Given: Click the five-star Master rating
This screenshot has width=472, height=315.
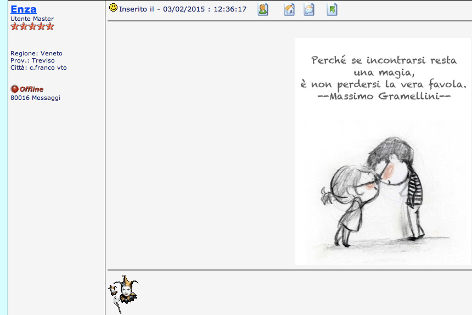Looking at the screenshot, I should [x=32, y=26].
